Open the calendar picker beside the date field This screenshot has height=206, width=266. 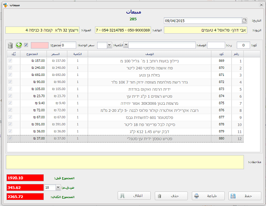coord(244,21)
